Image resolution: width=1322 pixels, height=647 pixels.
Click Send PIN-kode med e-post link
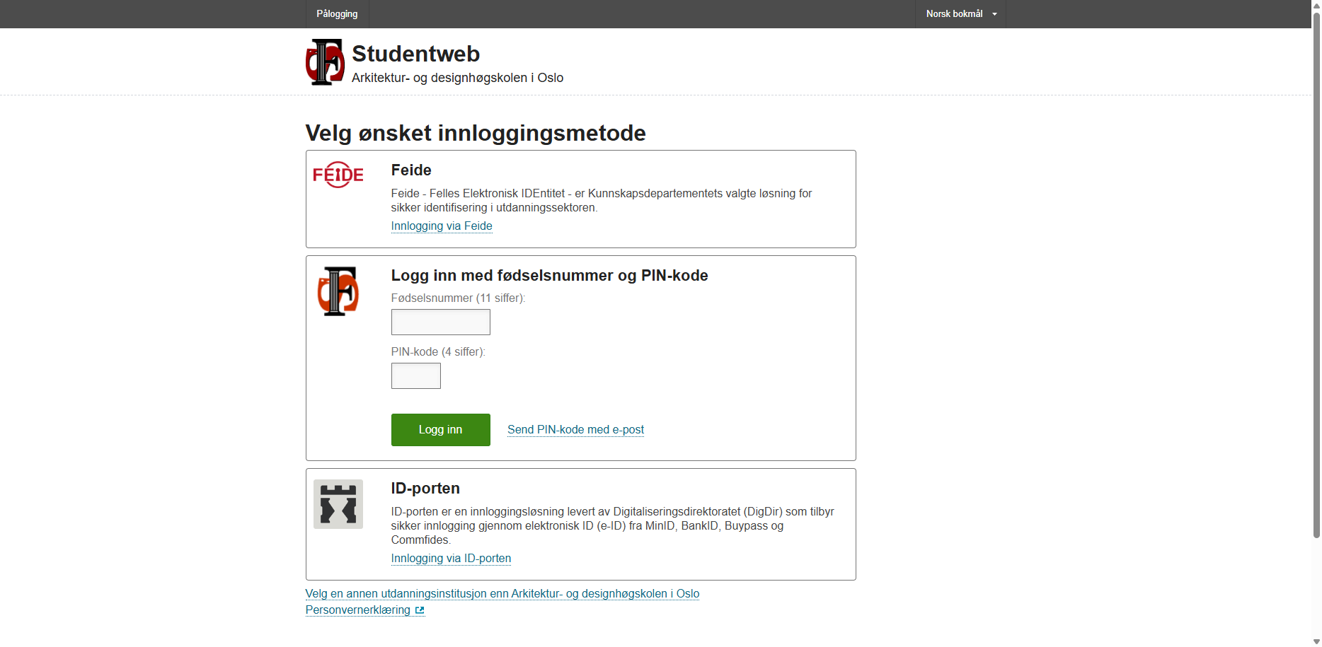pos(575,430)
